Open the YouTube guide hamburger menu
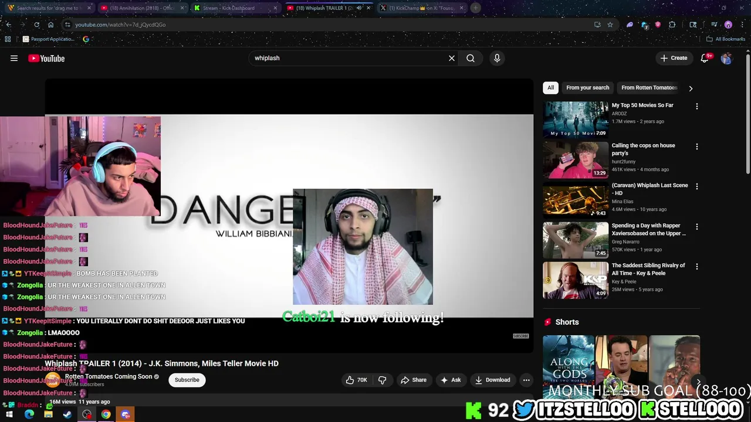Image resolution: width=751 pixels, height=422 pixels. 14,58
